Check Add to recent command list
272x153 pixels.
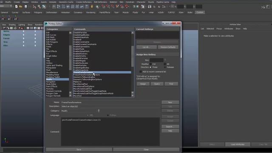(141, 71)
